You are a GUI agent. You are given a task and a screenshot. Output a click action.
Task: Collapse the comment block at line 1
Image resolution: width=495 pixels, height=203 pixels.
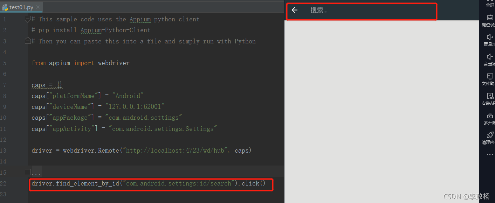(28, 19)
